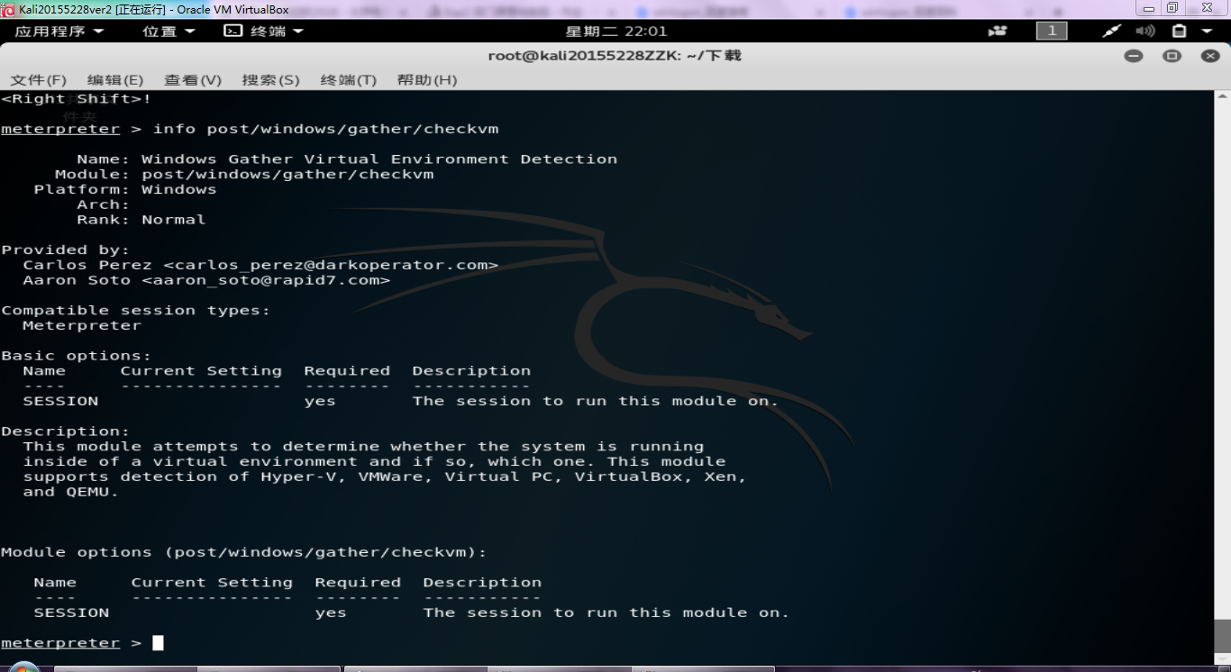Open the 文件(F) menu

click(39, 79)
